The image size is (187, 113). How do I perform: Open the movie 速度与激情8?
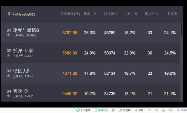tap(26, 30)
